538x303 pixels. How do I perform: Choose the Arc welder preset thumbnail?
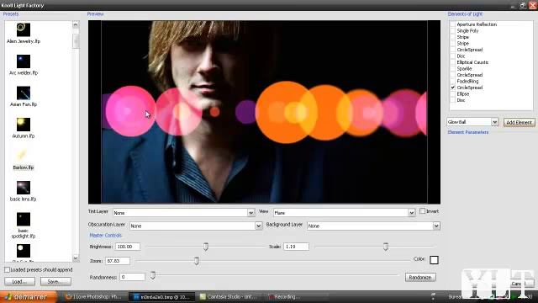24,61
